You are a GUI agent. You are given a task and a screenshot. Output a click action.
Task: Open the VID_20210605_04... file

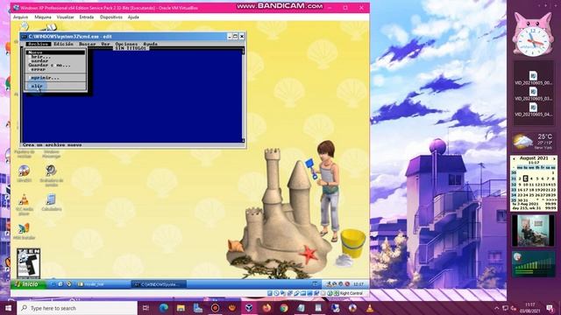pyautogui.click(x=533, y=109)
